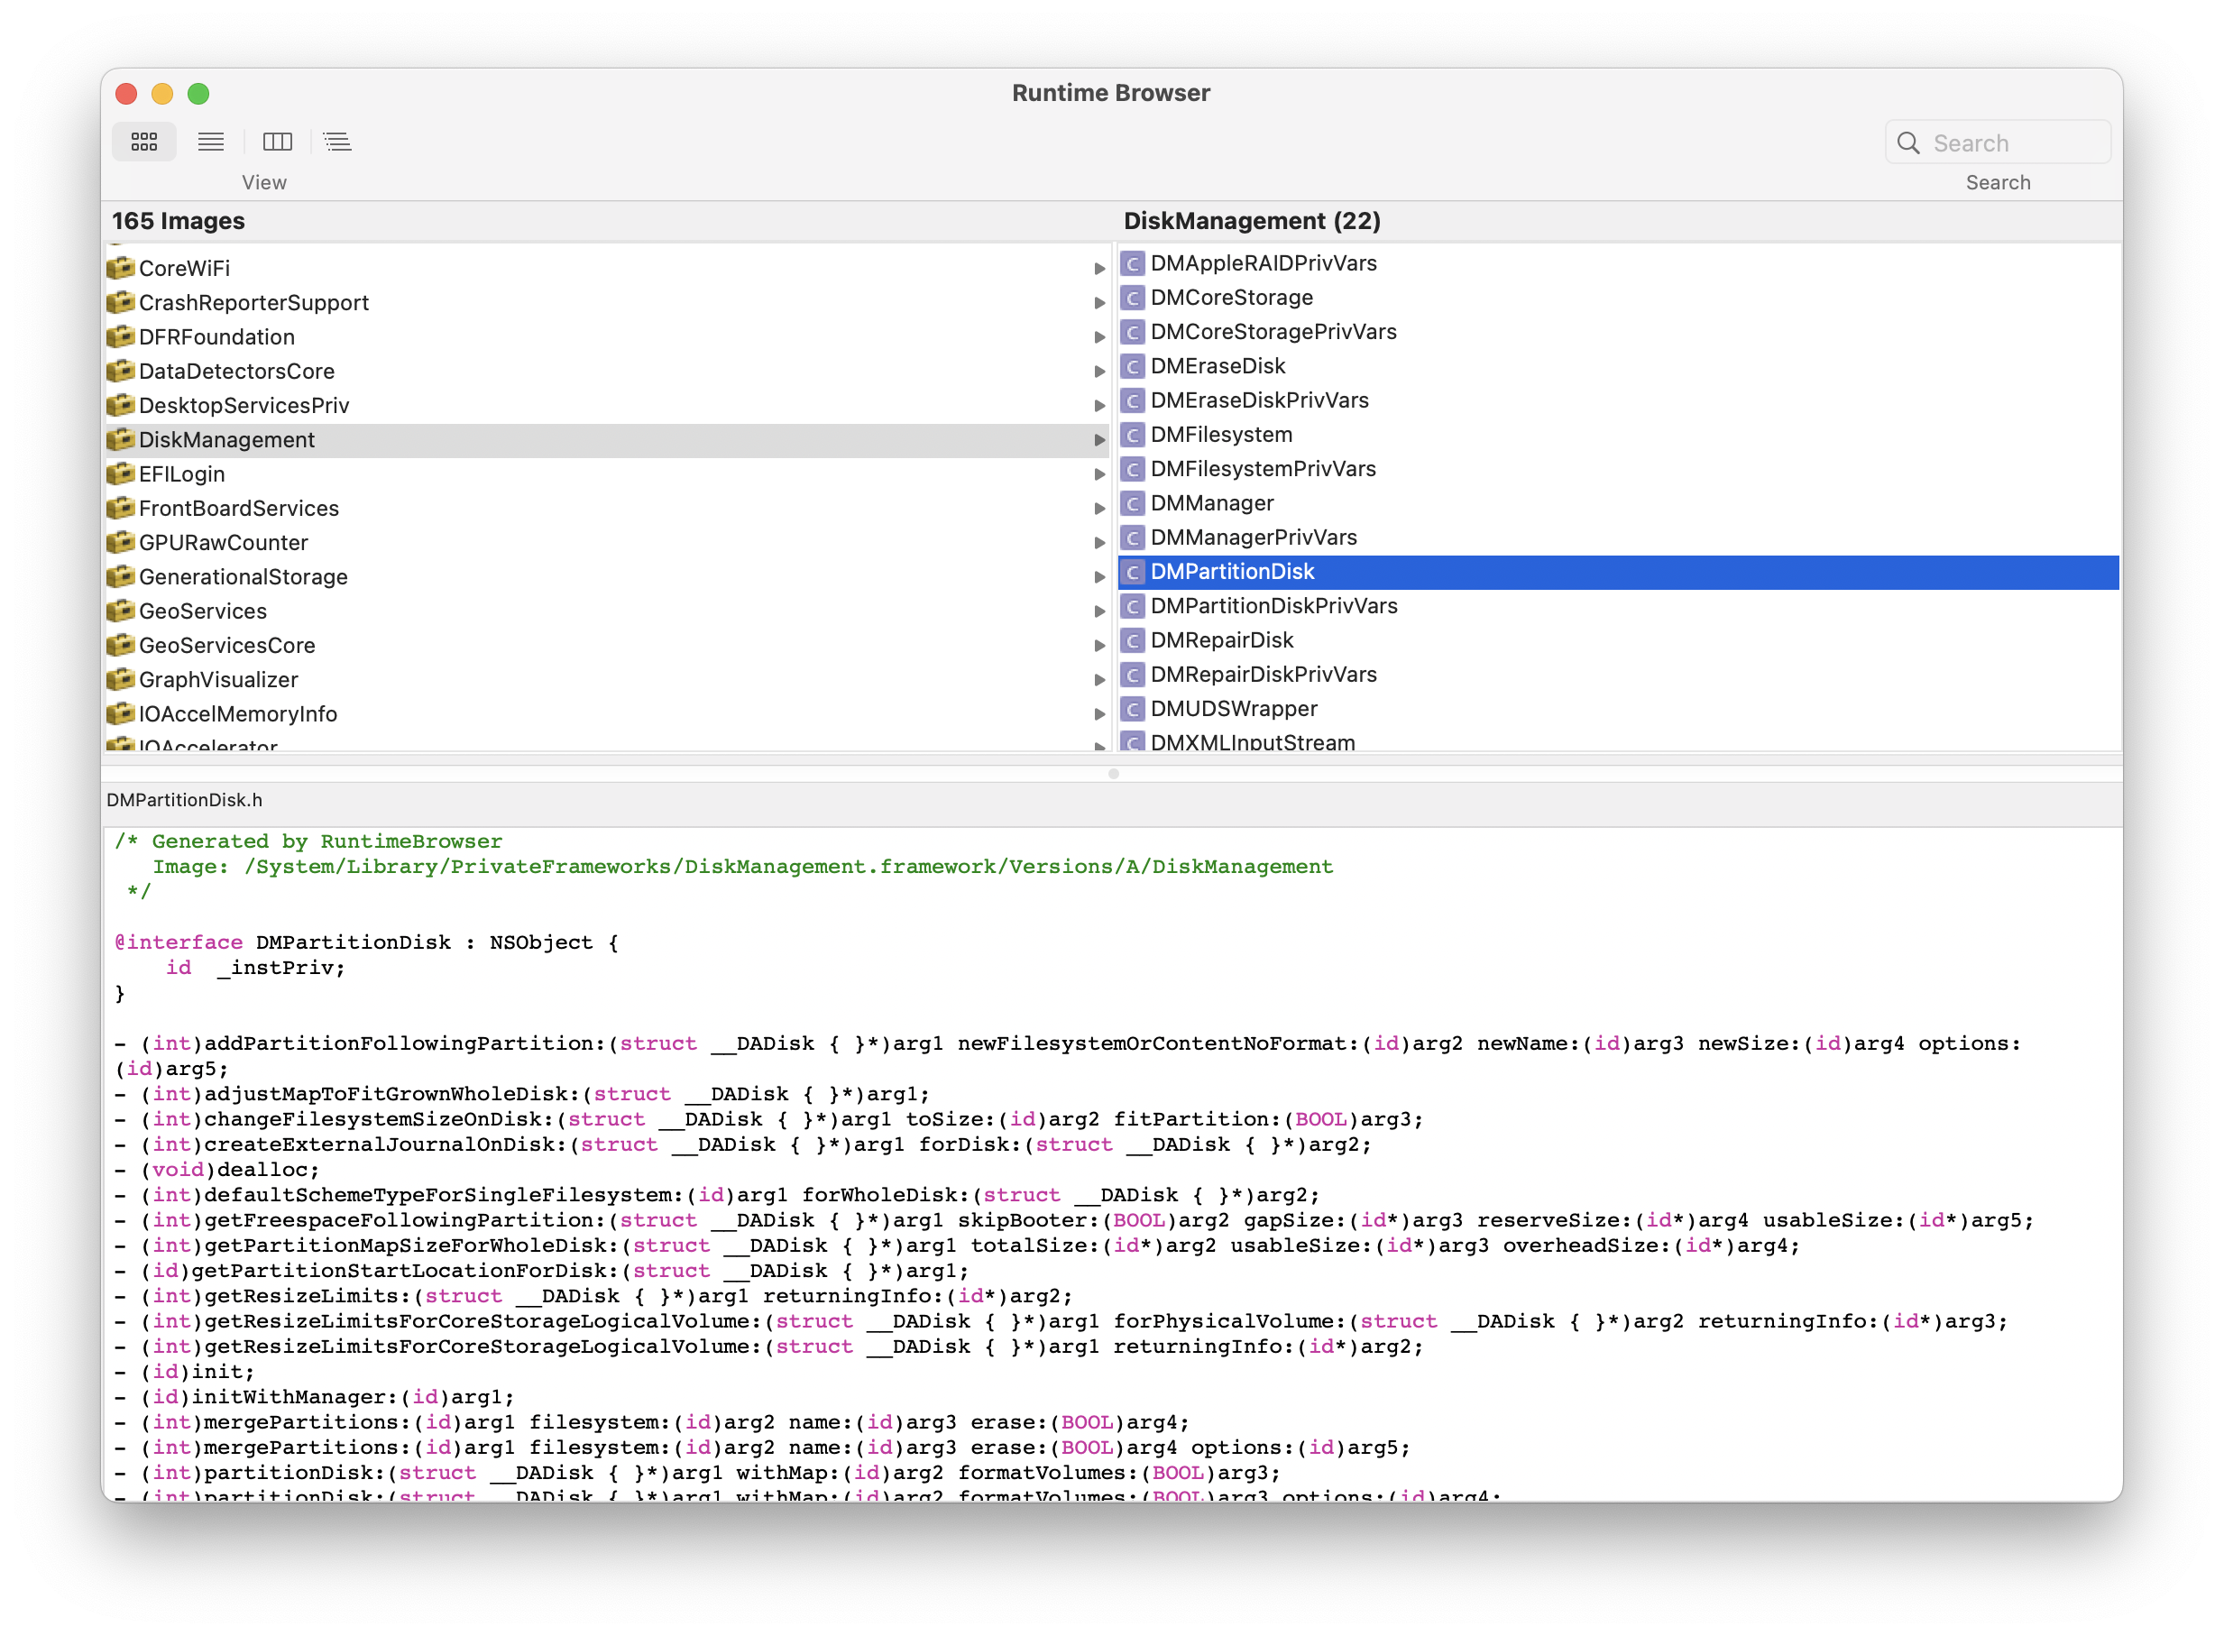The image size is (2224, 1636).
Task: Click the class icon beside DMCoreStorage
Action: tap(1133, 297)
